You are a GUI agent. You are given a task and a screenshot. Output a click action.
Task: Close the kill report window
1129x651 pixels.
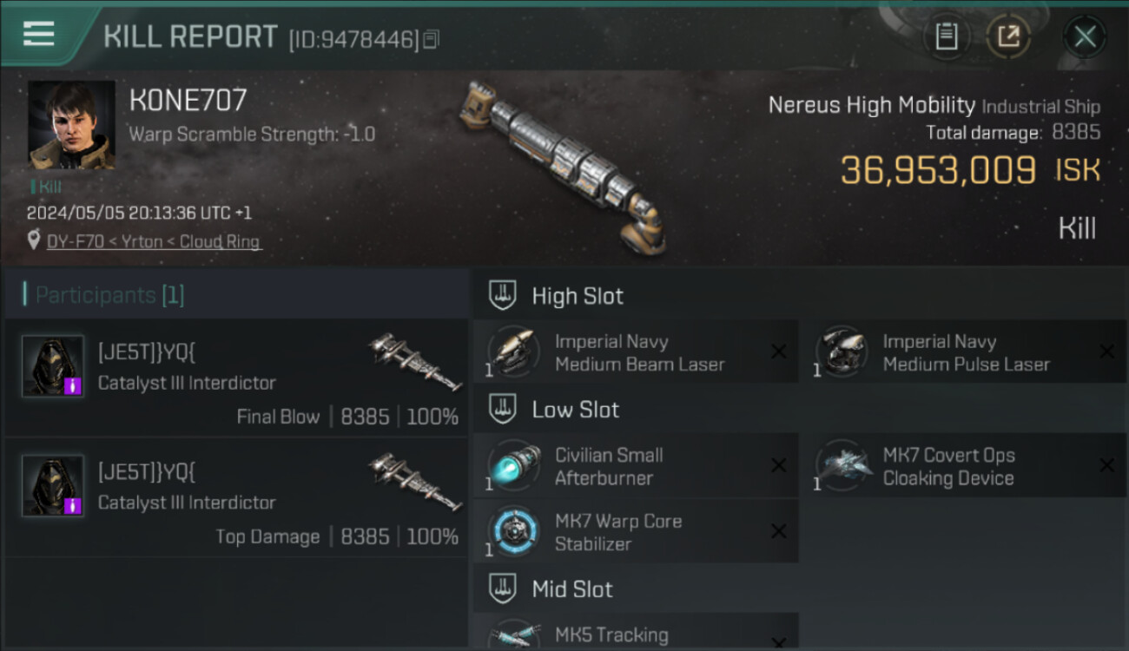[x=1085, y=36]
